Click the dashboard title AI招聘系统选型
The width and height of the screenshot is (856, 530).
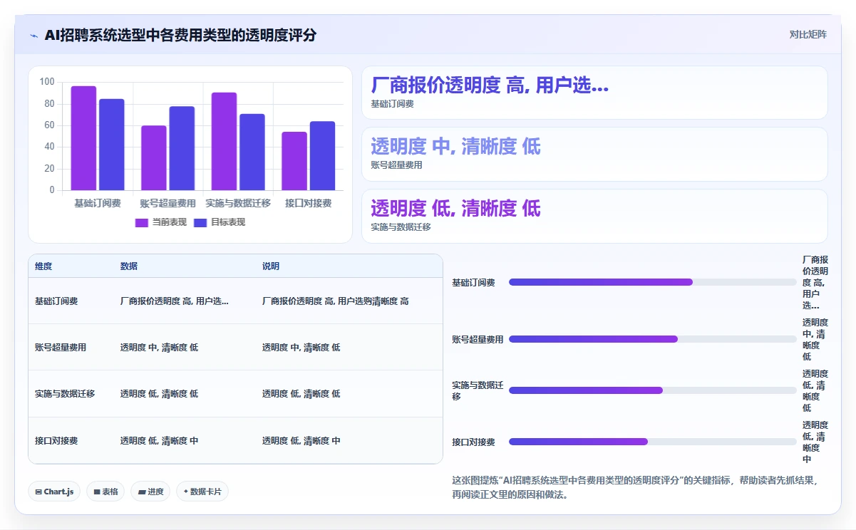(x=180, y=36)
